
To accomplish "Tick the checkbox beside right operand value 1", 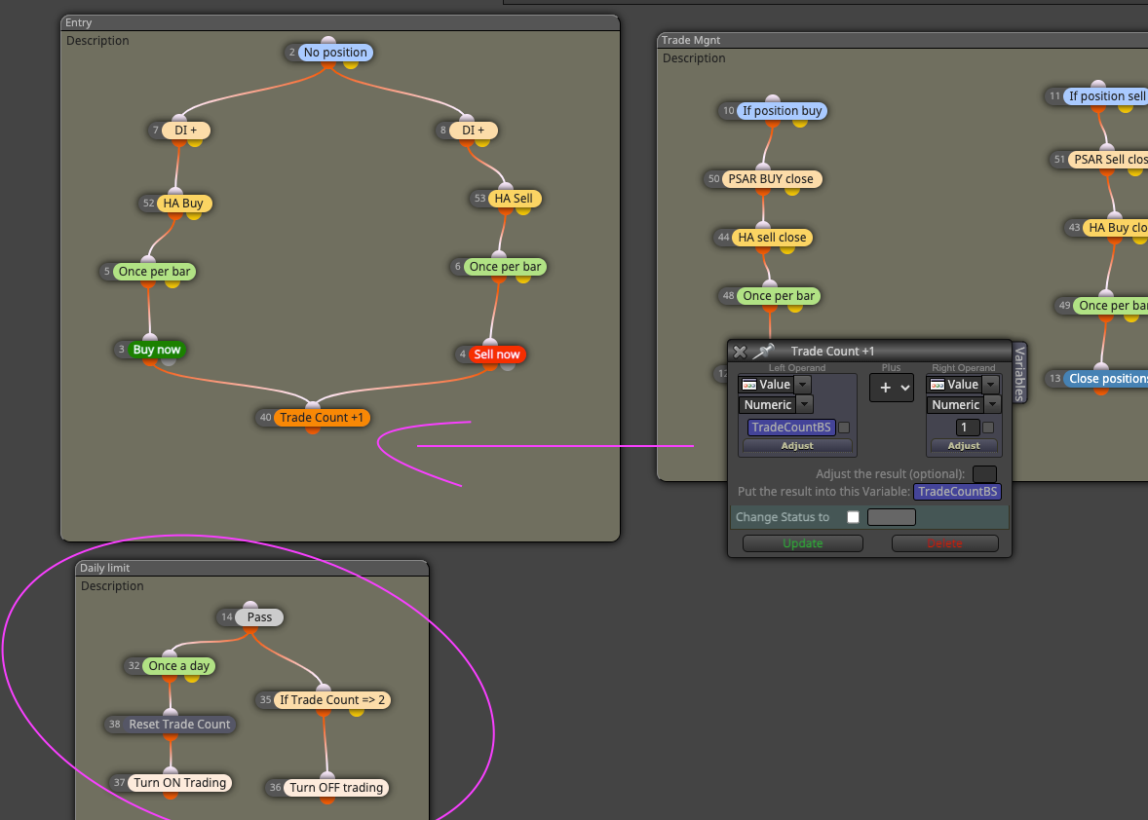I will [988, 428].
